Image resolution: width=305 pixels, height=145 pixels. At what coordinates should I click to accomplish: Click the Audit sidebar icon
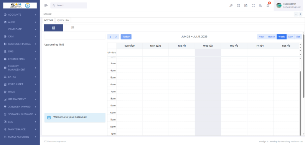click(5, 22)
